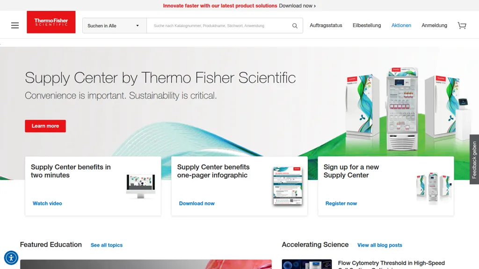Click the Thermo Fisher Scientific logo
The width and height of the screenshot is (479, 269).
point(51,22)
